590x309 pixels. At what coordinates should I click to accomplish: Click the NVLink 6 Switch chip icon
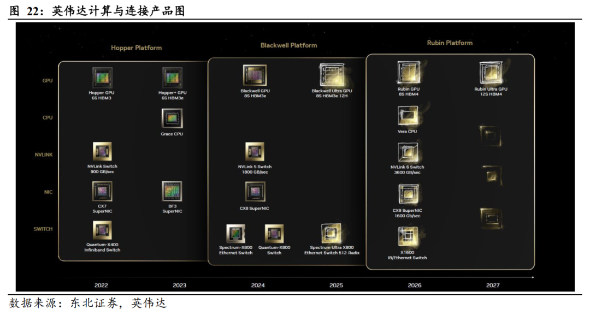point(408,152)
